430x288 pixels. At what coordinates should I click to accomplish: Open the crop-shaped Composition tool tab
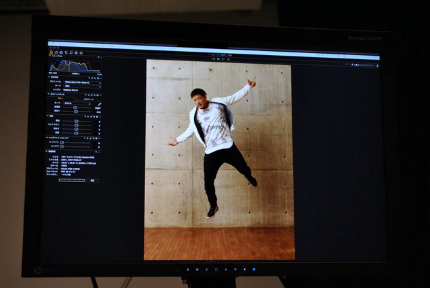tap(66, 52)
